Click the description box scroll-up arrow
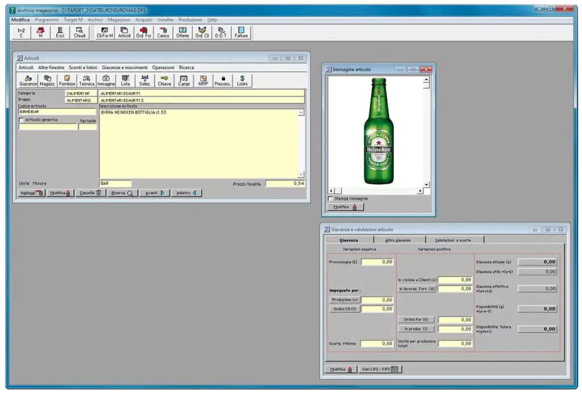582x395 pixels. pos(301,112)
